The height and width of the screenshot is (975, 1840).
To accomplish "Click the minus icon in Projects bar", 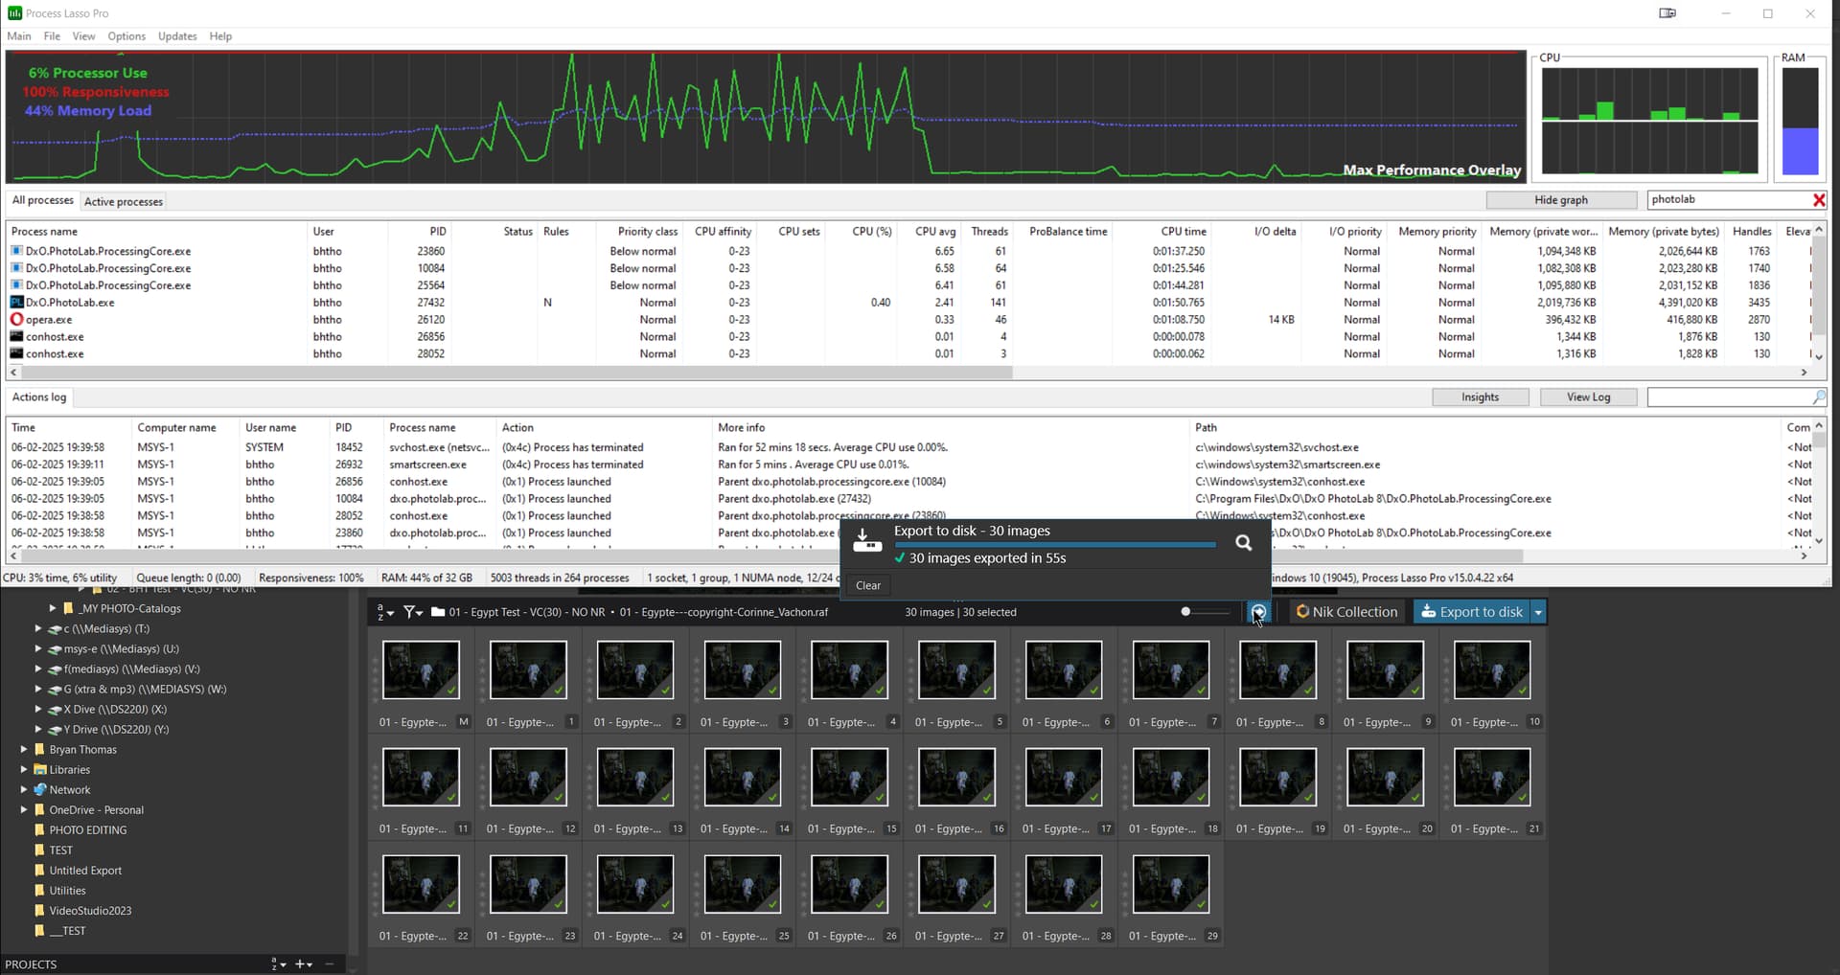I will [330, 964].
